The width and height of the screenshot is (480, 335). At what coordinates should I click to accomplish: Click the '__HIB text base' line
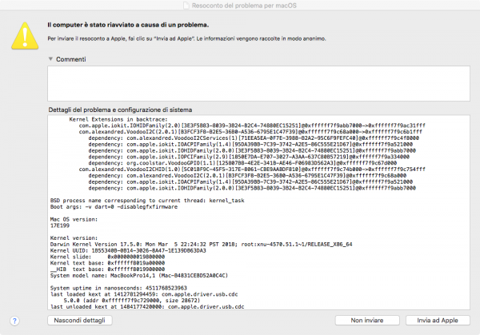107,269
